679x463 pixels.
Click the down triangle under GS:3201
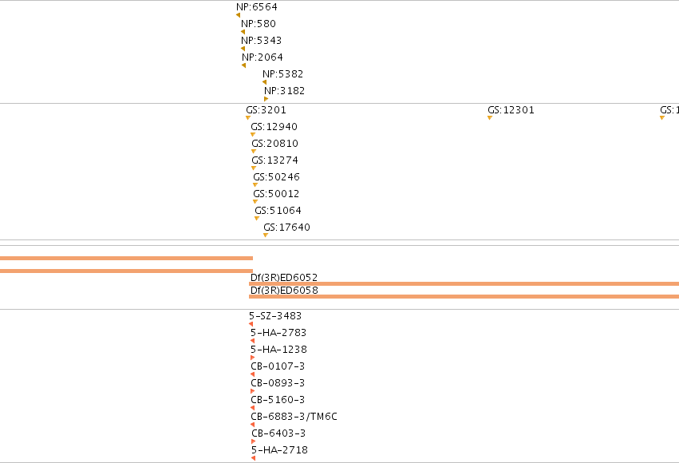click(x=248, y=118)
